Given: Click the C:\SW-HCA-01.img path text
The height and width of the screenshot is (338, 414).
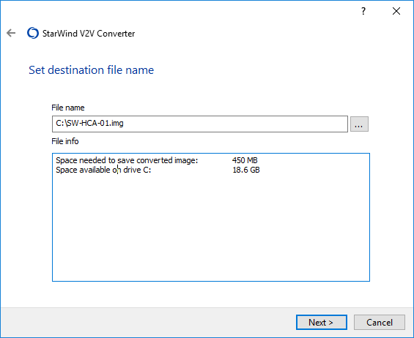Looking at the screenshot, I should (89, 123).
